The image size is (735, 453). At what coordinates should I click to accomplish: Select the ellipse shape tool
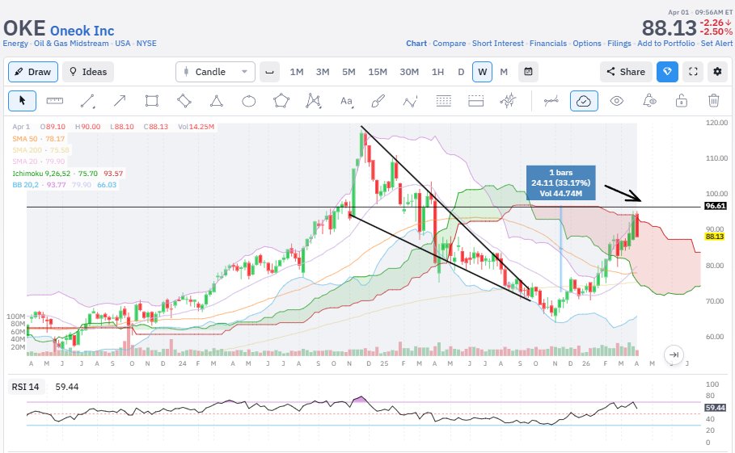pyautogui.click(x=248, y=101)
